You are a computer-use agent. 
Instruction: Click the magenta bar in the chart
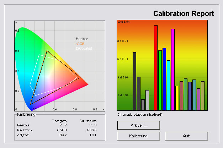pyautogui.click(x=173, y=69)
